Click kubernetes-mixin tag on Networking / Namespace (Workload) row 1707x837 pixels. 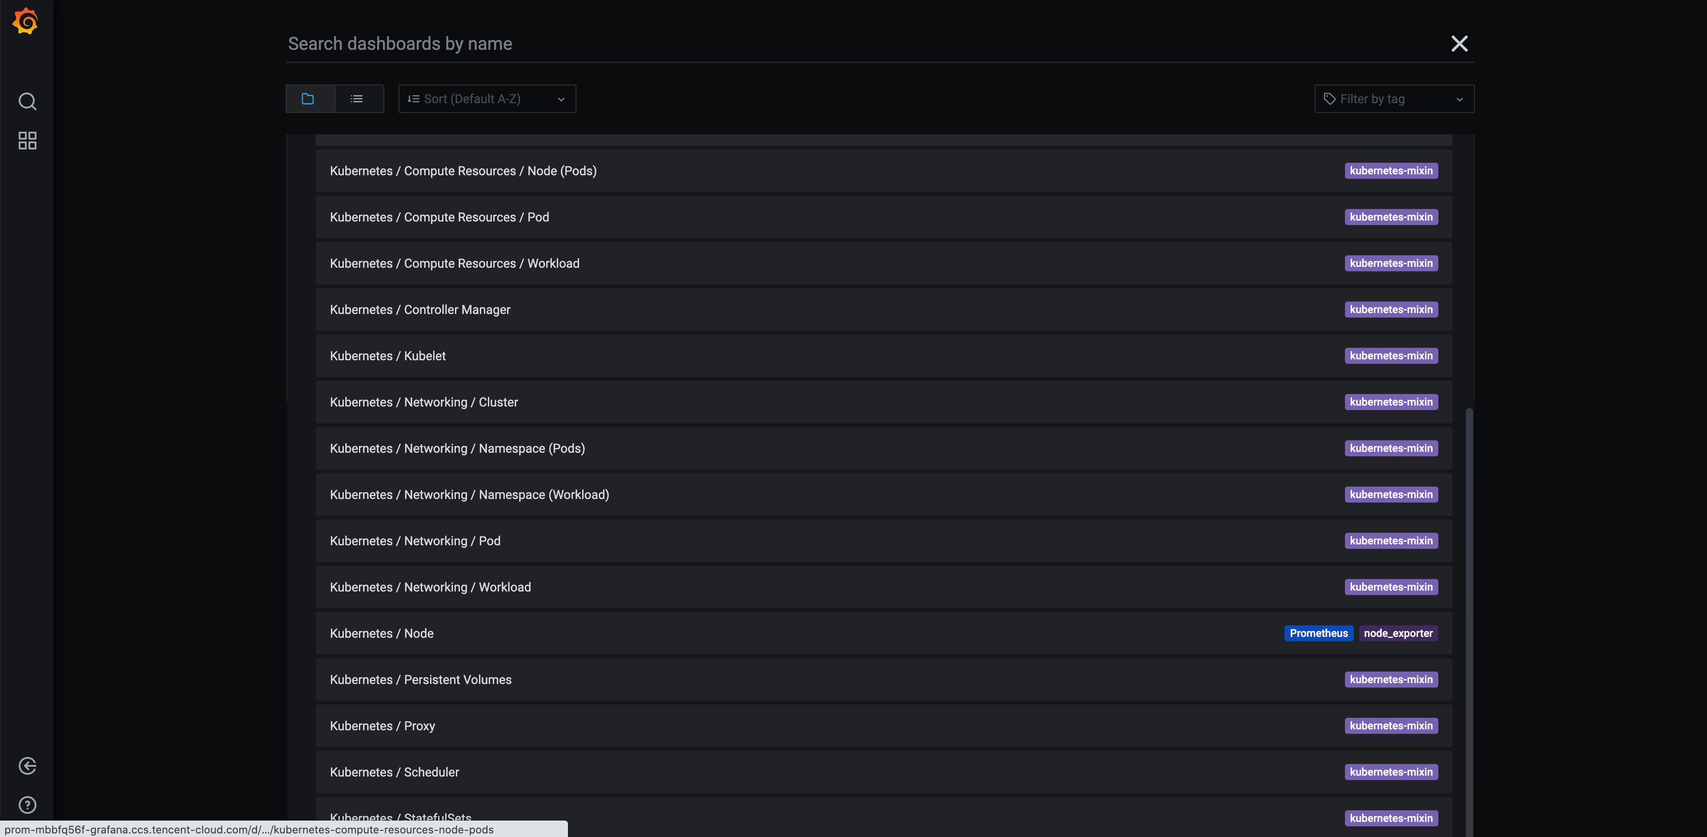point(1391,495)
